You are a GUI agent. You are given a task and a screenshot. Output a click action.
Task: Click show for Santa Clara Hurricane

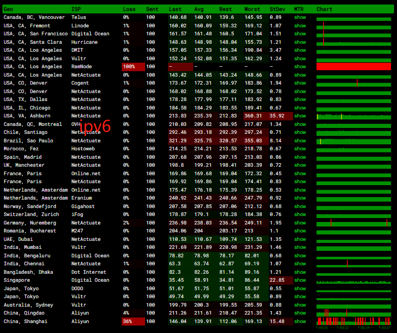pyautogui.click(x=300, y=42)
